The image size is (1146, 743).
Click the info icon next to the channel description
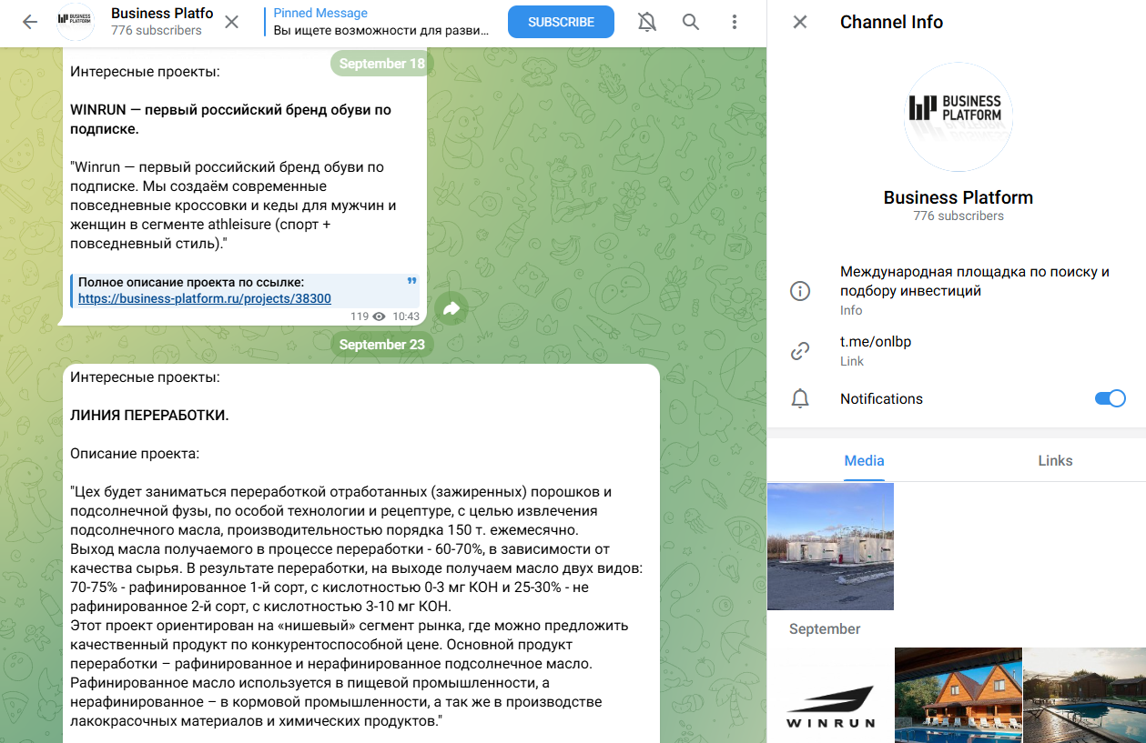point(799,290)
